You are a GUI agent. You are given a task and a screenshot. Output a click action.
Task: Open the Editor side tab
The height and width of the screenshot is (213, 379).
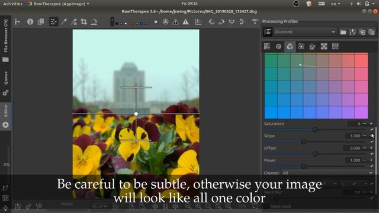[x=5, y=117]
